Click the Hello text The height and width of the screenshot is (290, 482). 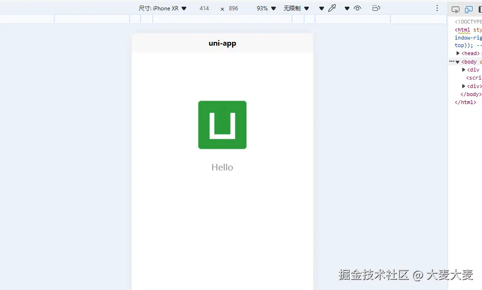[x=222, y=167]
